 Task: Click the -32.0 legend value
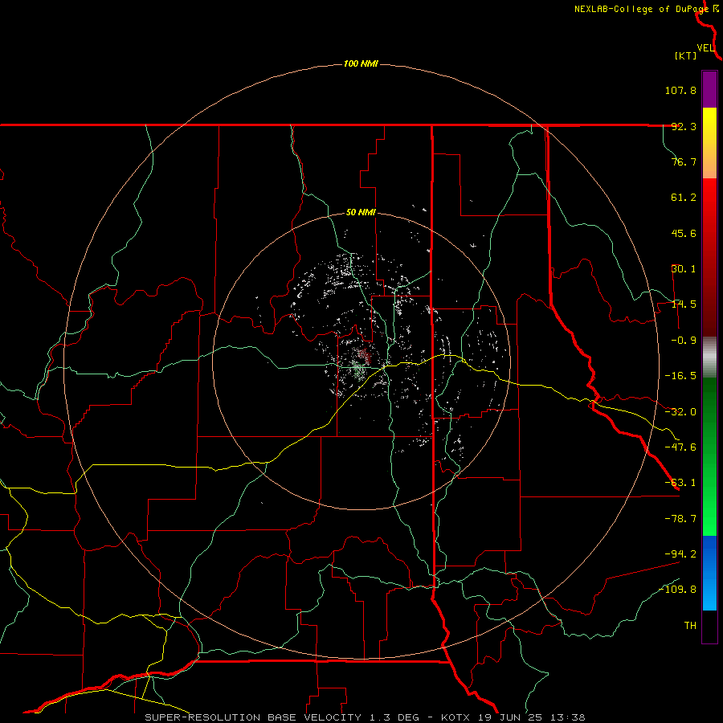[680, 412]
